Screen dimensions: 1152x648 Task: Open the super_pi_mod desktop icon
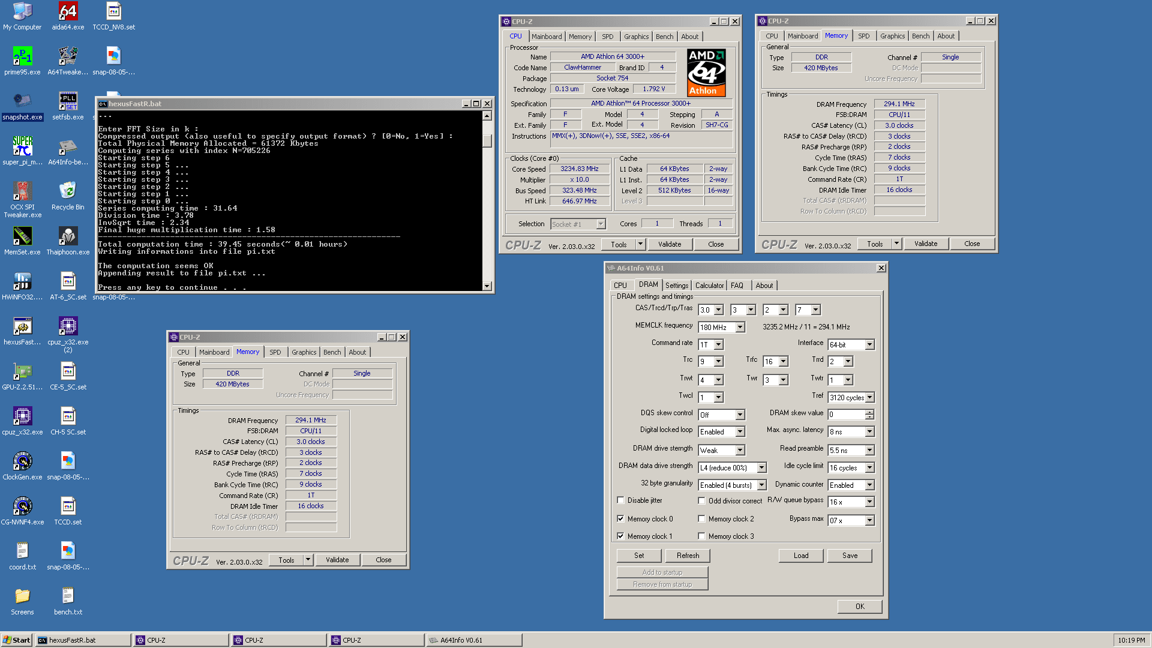tap(22, 151)
